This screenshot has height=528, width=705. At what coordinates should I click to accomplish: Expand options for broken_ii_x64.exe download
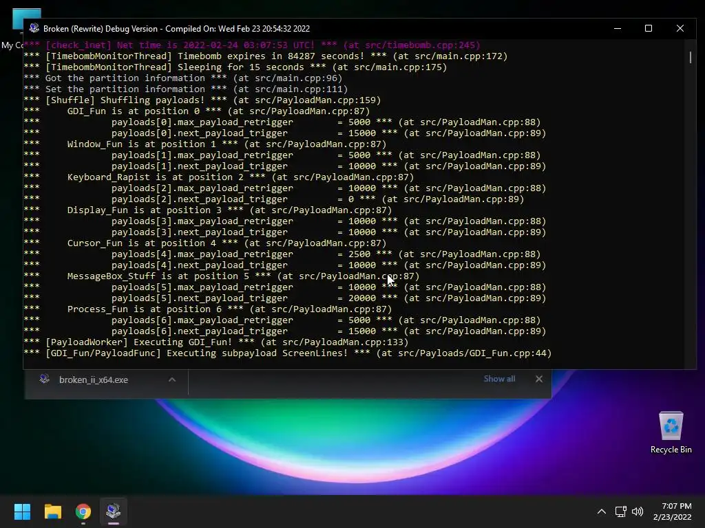click(x=171, y=379)
